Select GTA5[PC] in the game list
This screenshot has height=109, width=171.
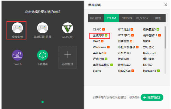[x=124, y=35]
